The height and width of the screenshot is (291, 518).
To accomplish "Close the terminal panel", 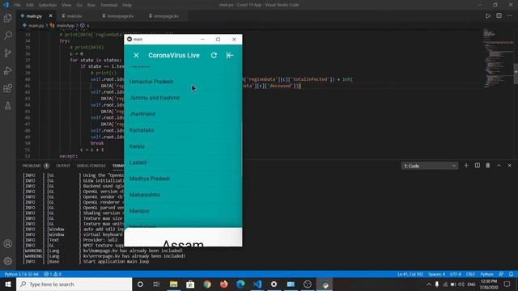I will (x=509, y=165).
